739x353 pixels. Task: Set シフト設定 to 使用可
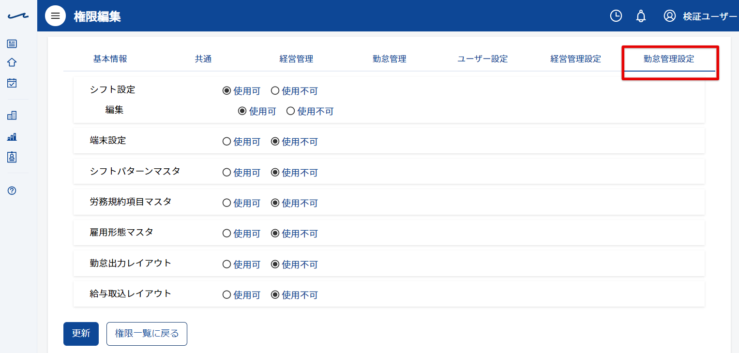[x=226, y=90]
